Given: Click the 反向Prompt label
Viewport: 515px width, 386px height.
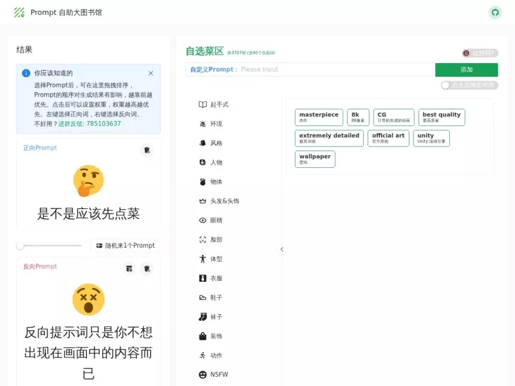Looking at the screenshot, I should [x=40, y=266].
